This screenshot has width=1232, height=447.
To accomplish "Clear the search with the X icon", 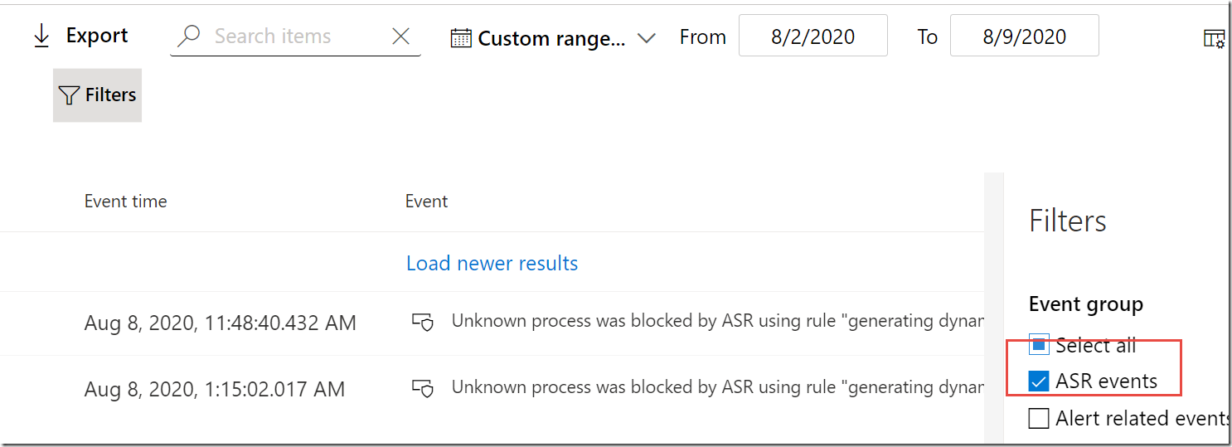I will point(400,36).
